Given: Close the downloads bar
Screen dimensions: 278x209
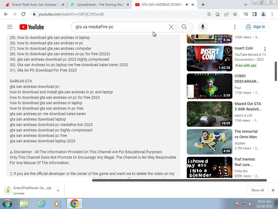Looking at the screenshot, I should (x=273, y=190).
